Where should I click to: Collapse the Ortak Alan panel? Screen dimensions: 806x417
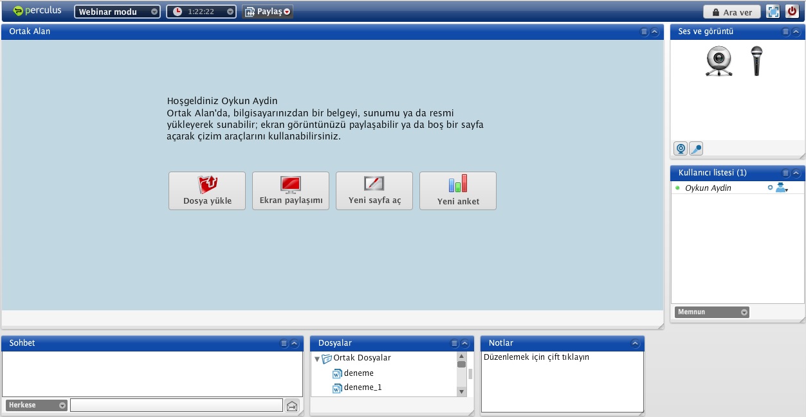point(654,31)
